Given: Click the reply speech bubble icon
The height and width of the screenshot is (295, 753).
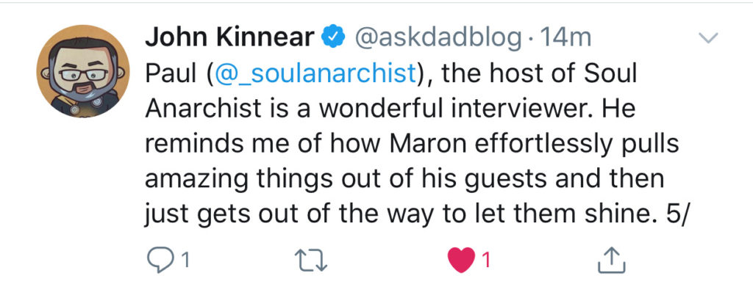Looking at the screenshot, I should tap(159, 258).
